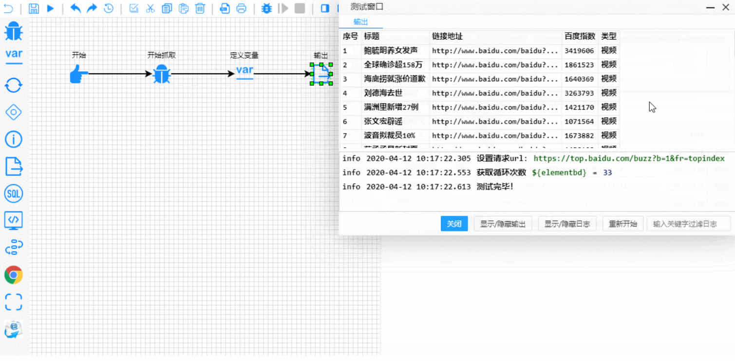735x361 pixels.
Task: Select the title cell 张文宏辟谣
Action: (383, 121)
